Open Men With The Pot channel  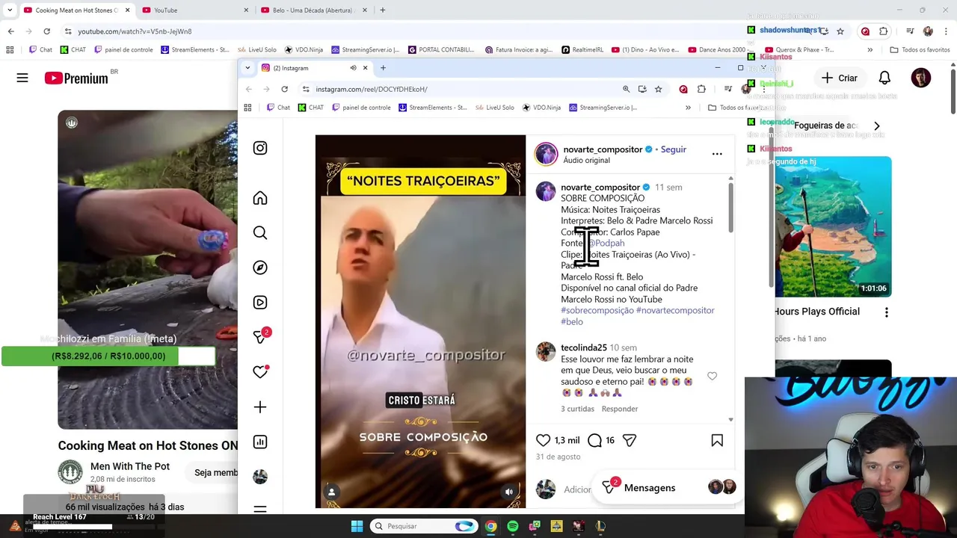point(130,466)
